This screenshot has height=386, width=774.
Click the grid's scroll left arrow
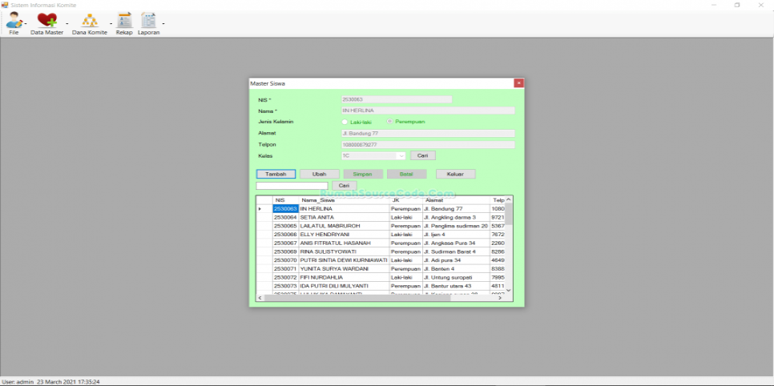(x=260, y=298)
